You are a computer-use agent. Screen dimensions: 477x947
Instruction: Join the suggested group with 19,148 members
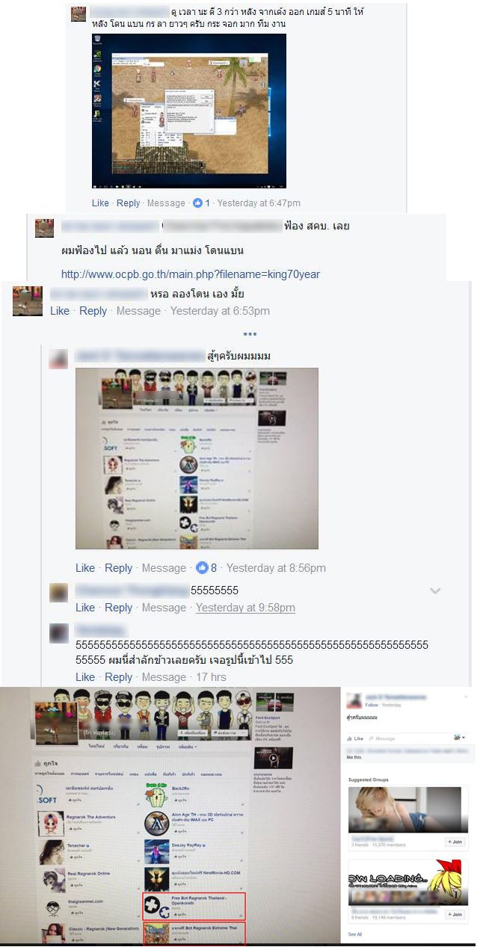click(x=455, y=914)
